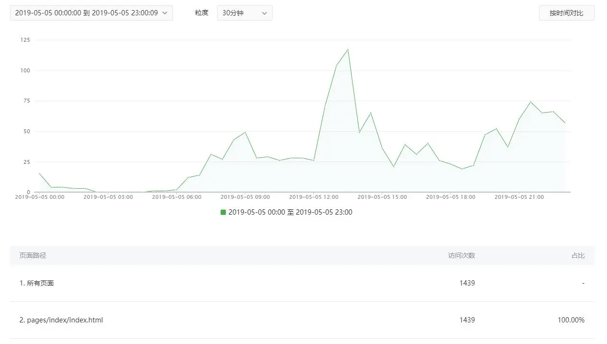This screenshot has height=344, width=607.
Task: Click the y-axis value 25
Action: tap(27, 162)
